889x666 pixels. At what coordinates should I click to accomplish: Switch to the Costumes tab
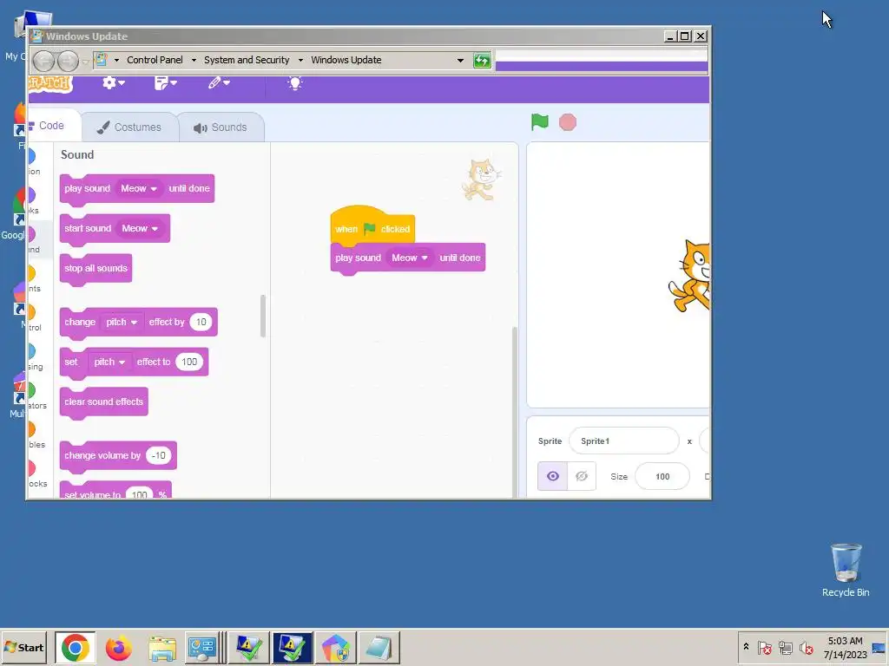[129, 127]
